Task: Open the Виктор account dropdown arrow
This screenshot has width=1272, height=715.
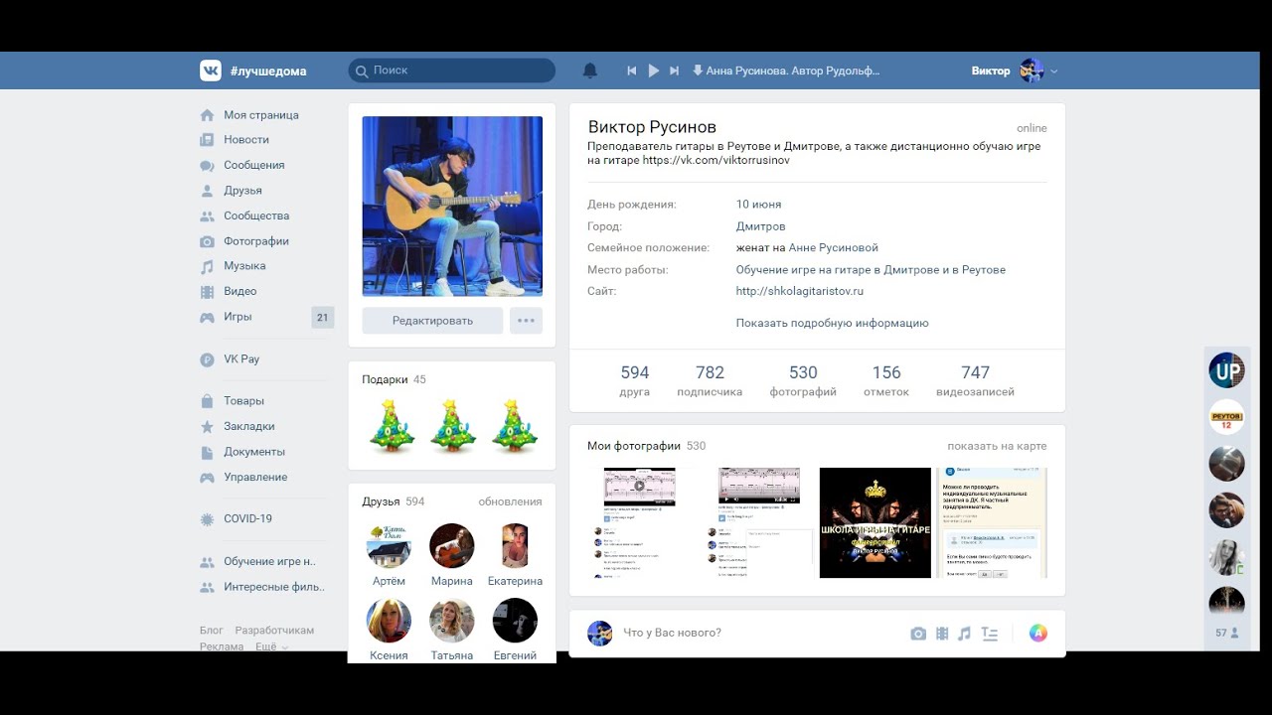Action: tap(1053, 71)
